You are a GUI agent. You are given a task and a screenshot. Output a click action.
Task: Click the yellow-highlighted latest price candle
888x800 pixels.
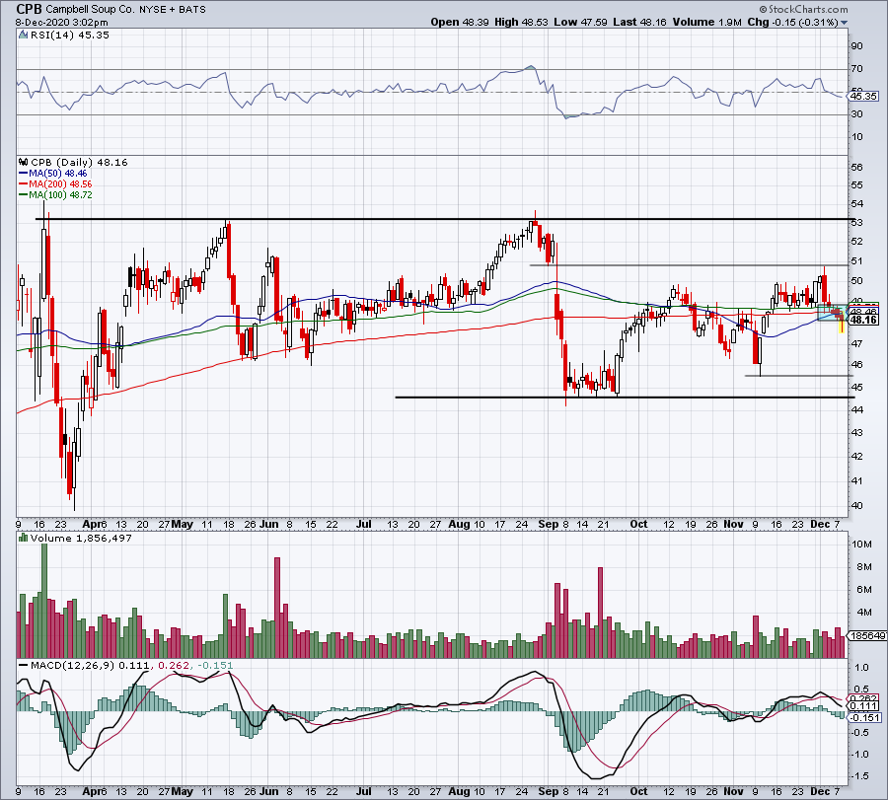[842, 321]
